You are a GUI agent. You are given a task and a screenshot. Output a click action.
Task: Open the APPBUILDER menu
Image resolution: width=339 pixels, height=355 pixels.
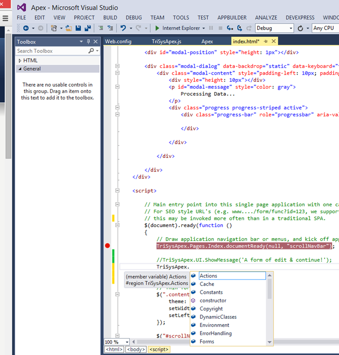[x=232, y=17]
